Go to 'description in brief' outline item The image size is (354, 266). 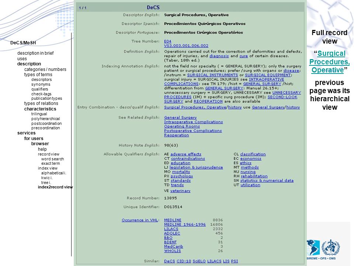(x=35, y=53)
